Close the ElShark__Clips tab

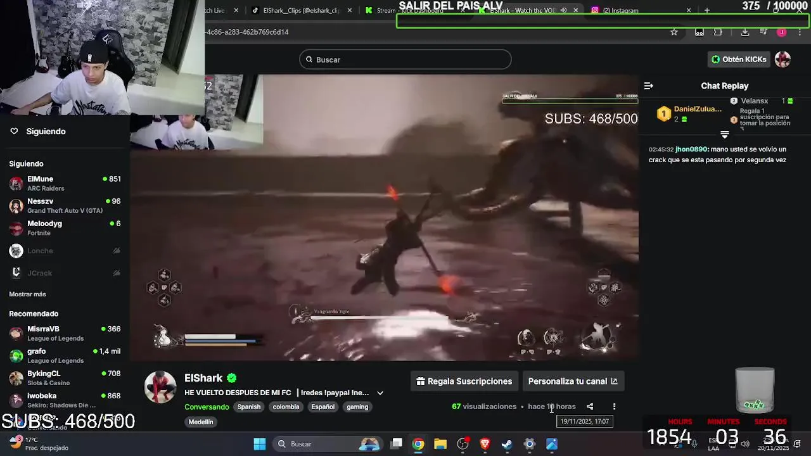(x=350, y=10)
